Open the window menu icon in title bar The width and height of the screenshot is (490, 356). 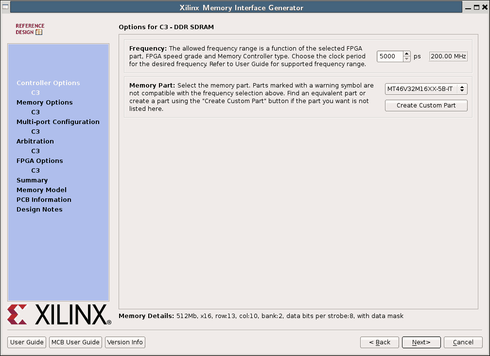point(5,7)
